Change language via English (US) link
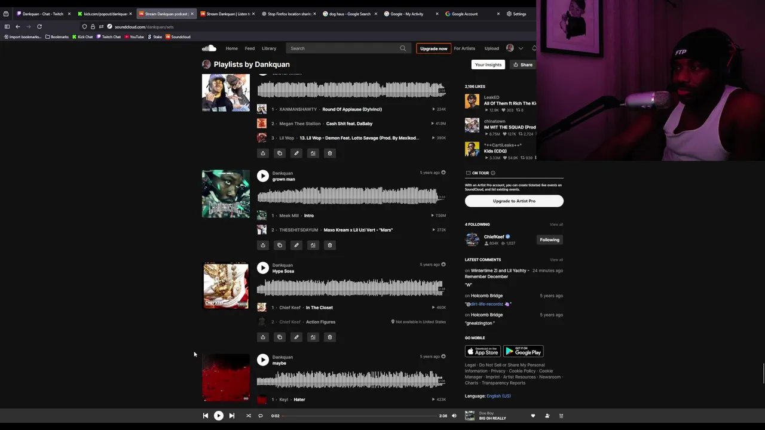The width and height of the screenshot is (765, 430). click(x=498, y=396)
